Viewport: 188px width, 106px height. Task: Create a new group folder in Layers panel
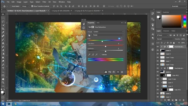176,100
